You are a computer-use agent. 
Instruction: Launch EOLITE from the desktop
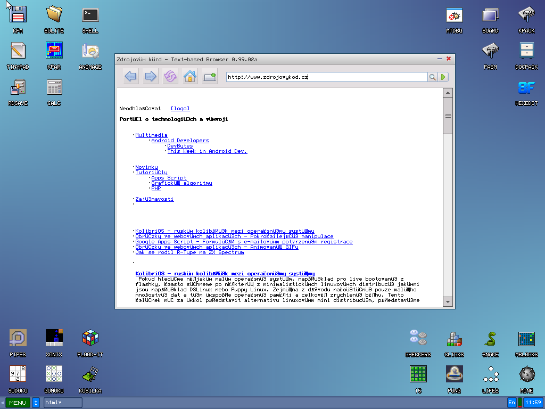point(54,20)
